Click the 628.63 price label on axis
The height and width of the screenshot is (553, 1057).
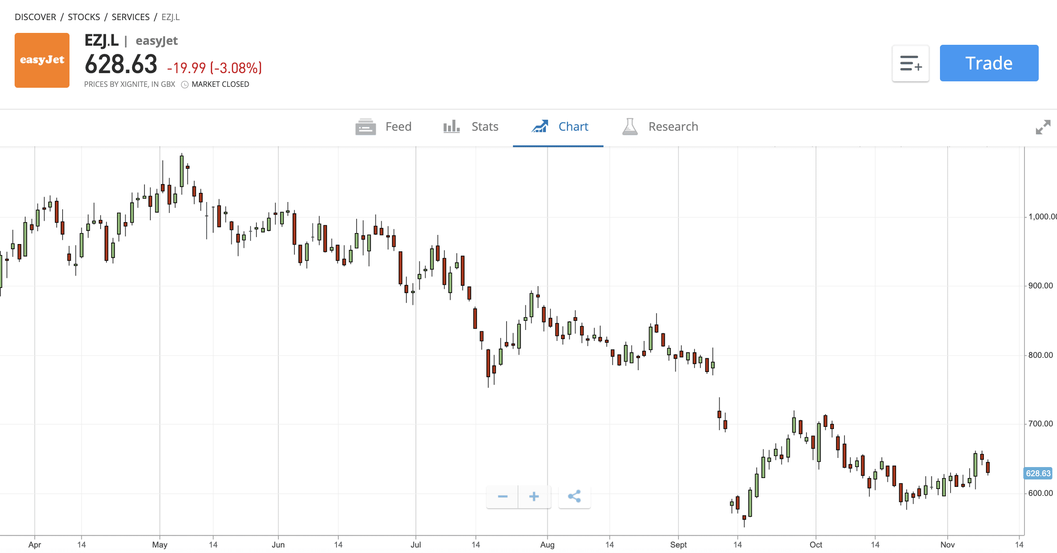point(1038,473)
